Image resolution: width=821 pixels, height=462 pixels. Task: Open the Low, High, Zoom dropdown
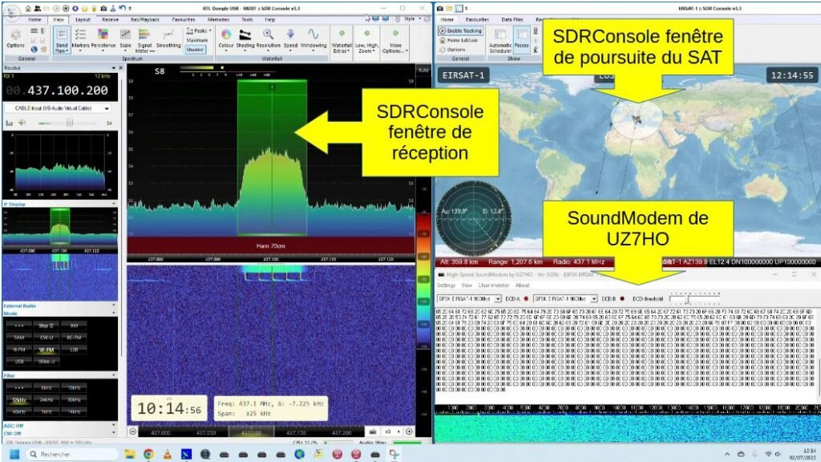[366, 41]
